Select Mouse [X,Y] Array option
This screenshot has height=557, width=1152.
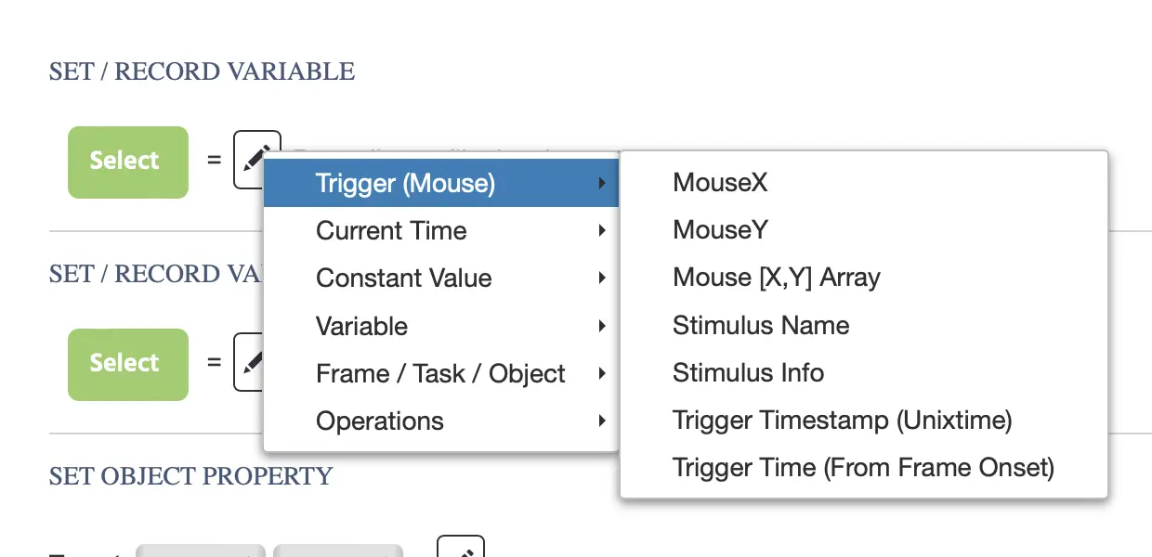point(776,277)
